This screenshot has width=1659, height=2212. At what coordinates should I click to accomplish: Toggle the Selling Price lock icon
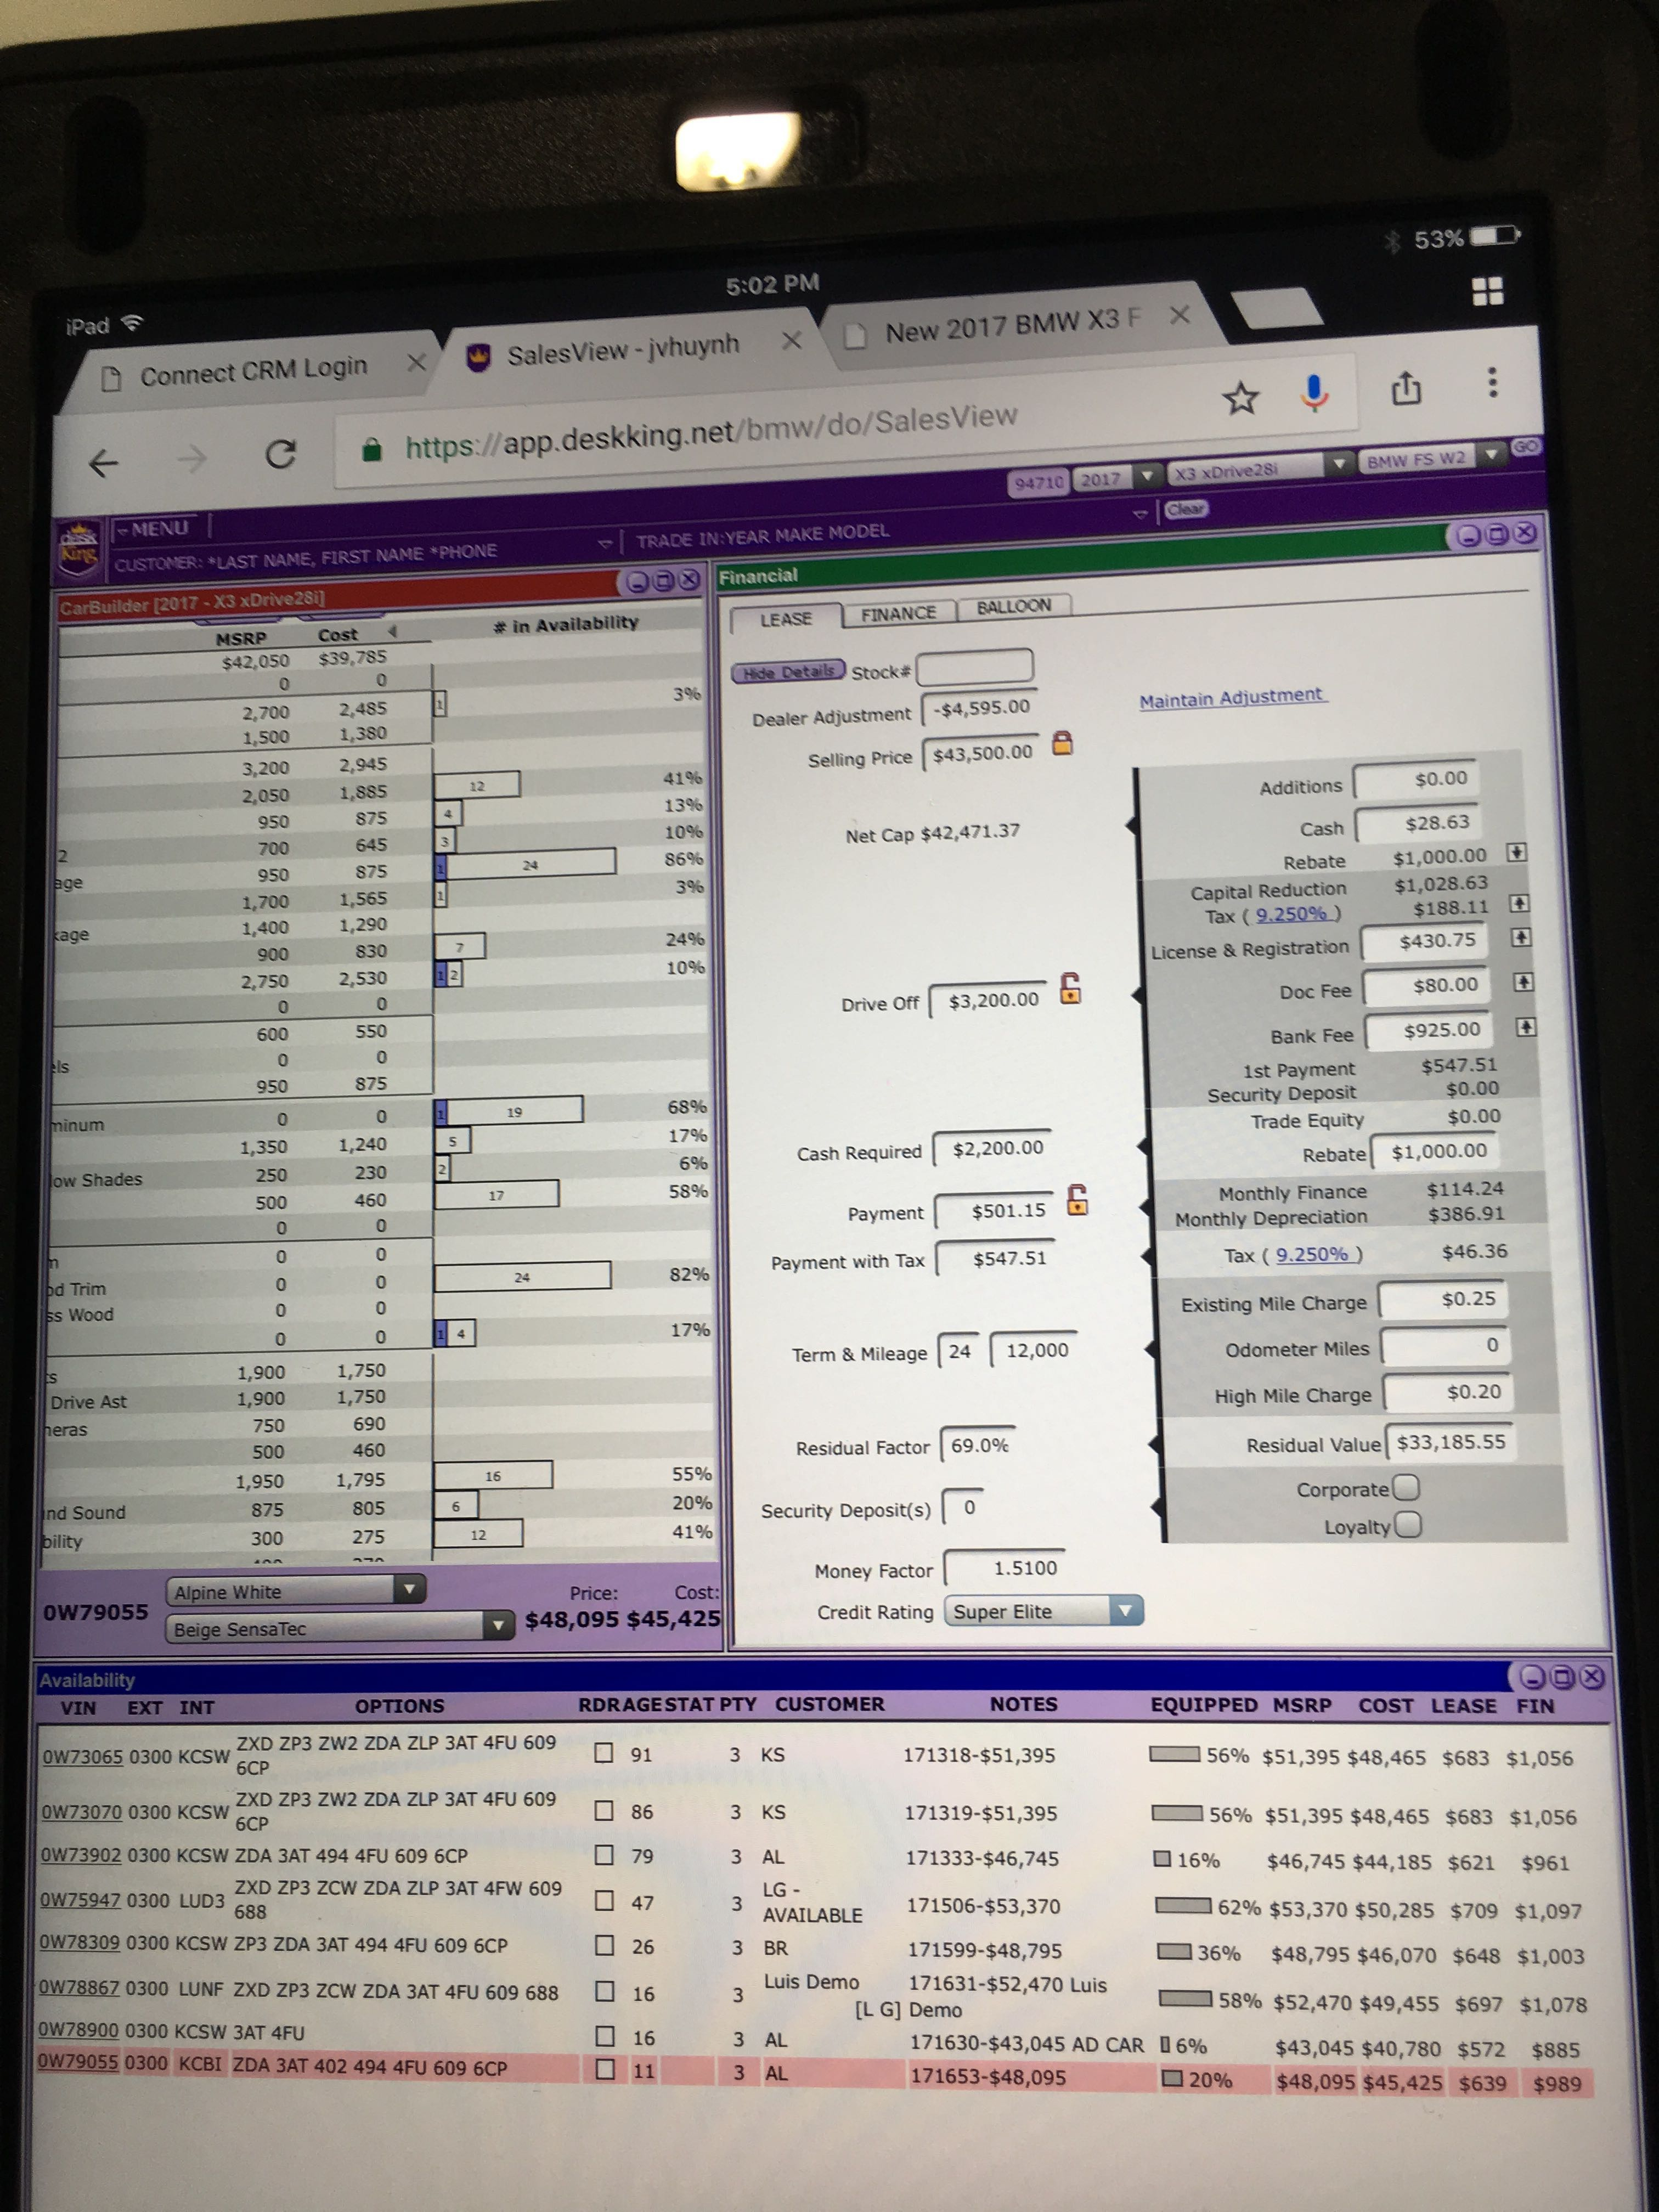coord(1062,743)
